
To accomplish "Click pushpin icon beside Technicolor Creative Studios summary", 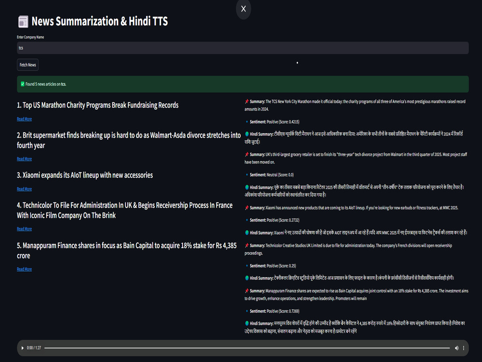I will [246, 245].
